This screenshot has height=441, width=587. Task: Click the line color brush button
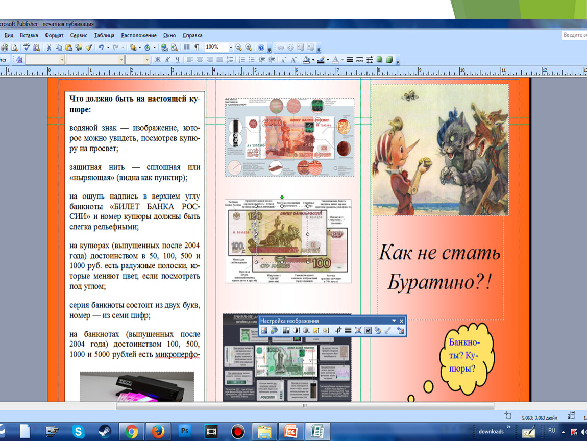(321, 60)
